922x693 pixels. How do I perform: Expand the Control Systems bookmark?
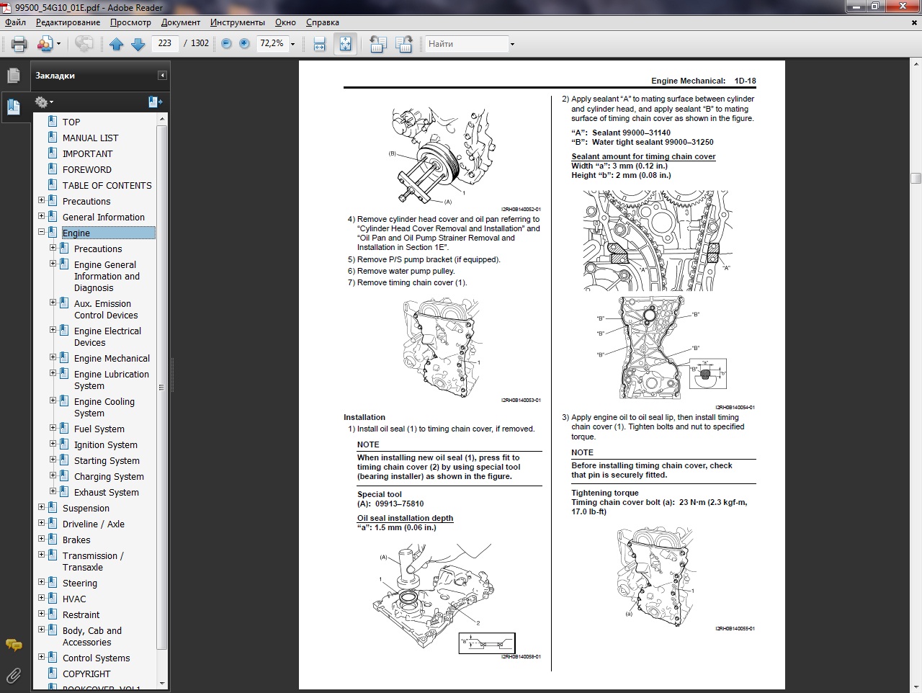[41, 657]
